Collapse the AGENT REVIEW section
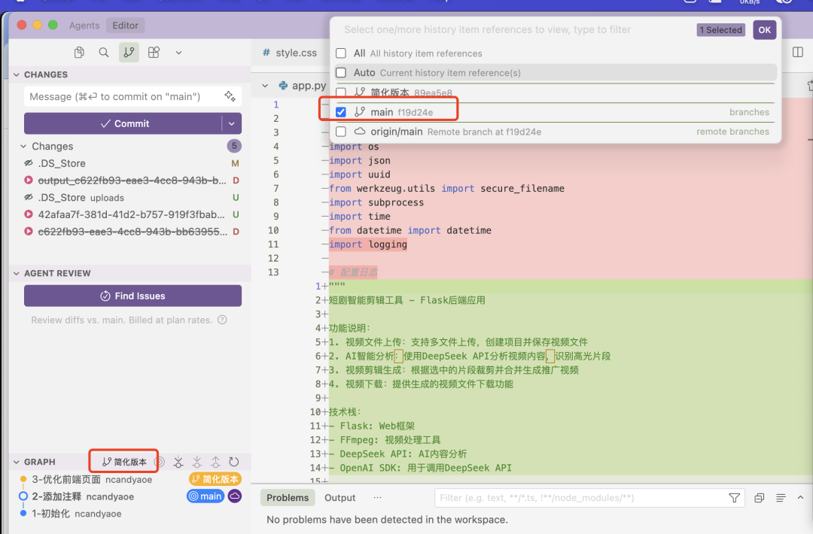 pos(17,274)
